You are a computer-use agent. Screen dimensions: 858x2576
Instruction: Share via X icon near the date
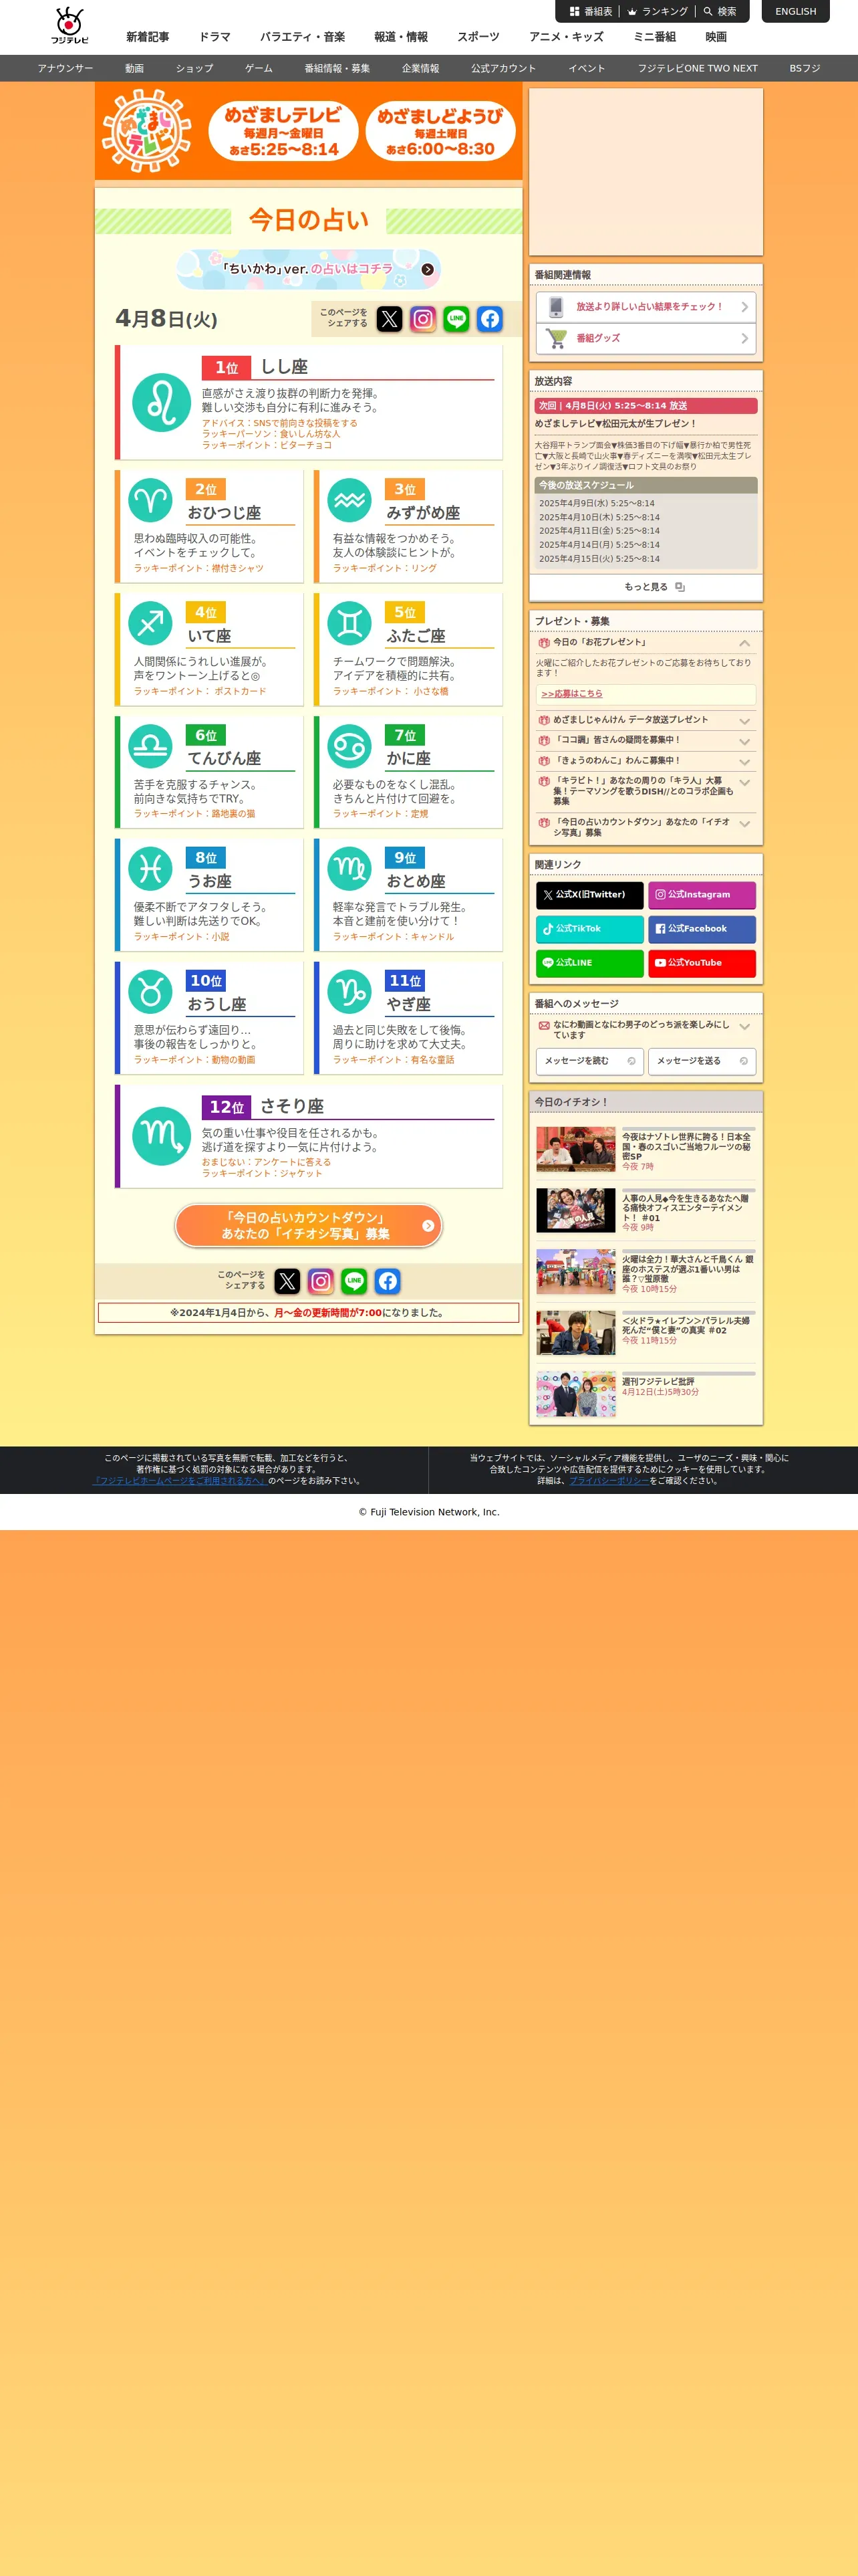pyautogui.click(x=390, y=319)
